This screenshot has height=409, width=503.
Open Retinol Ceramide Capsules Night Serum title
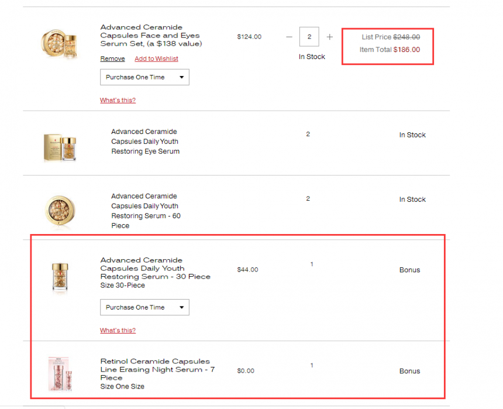pos(157,370)
